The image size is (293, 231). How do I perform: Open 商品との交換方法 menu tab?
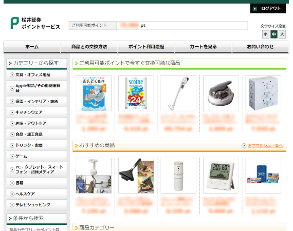pyautogui.click(x=89, y=47)
